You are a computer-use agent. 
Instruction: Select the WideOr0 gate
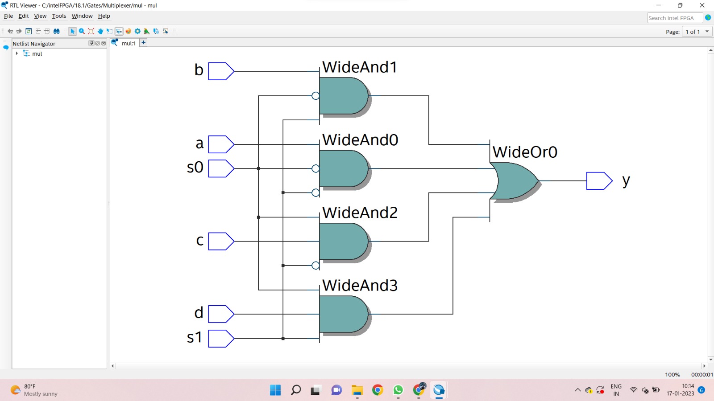[x=515, y=181]
